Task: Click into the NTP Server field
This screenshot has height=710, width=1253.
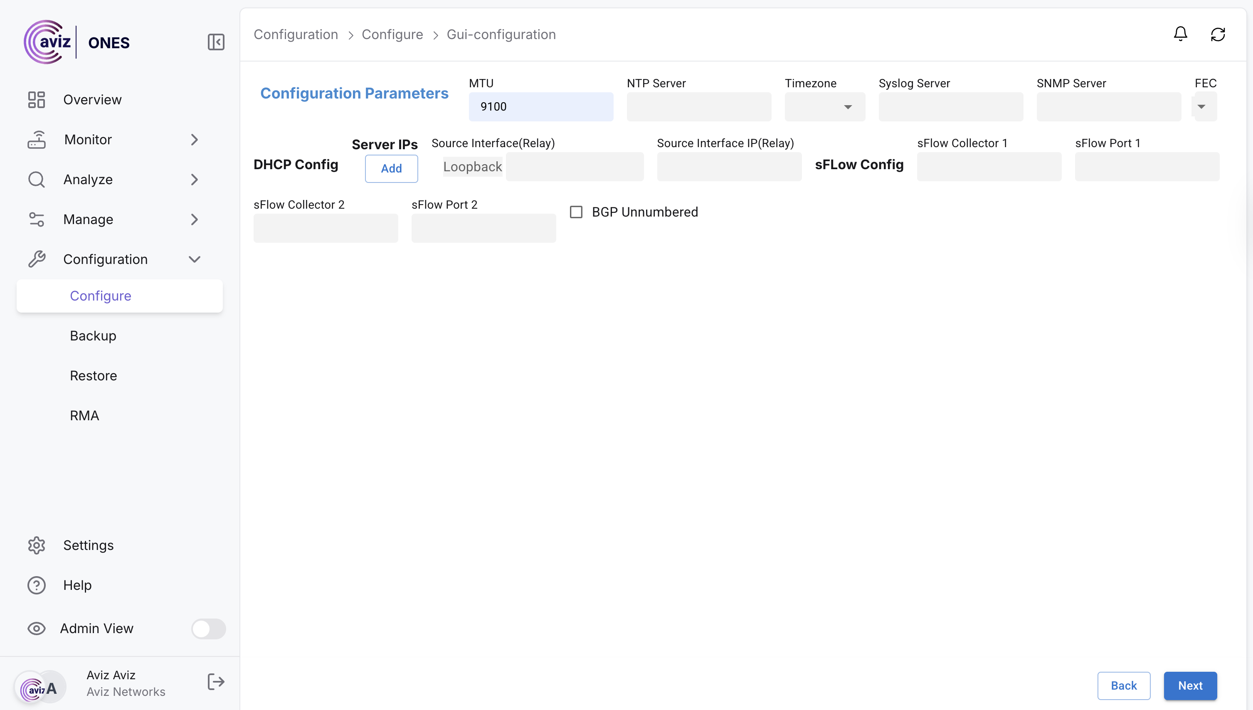Action: [x=699, y=107]
